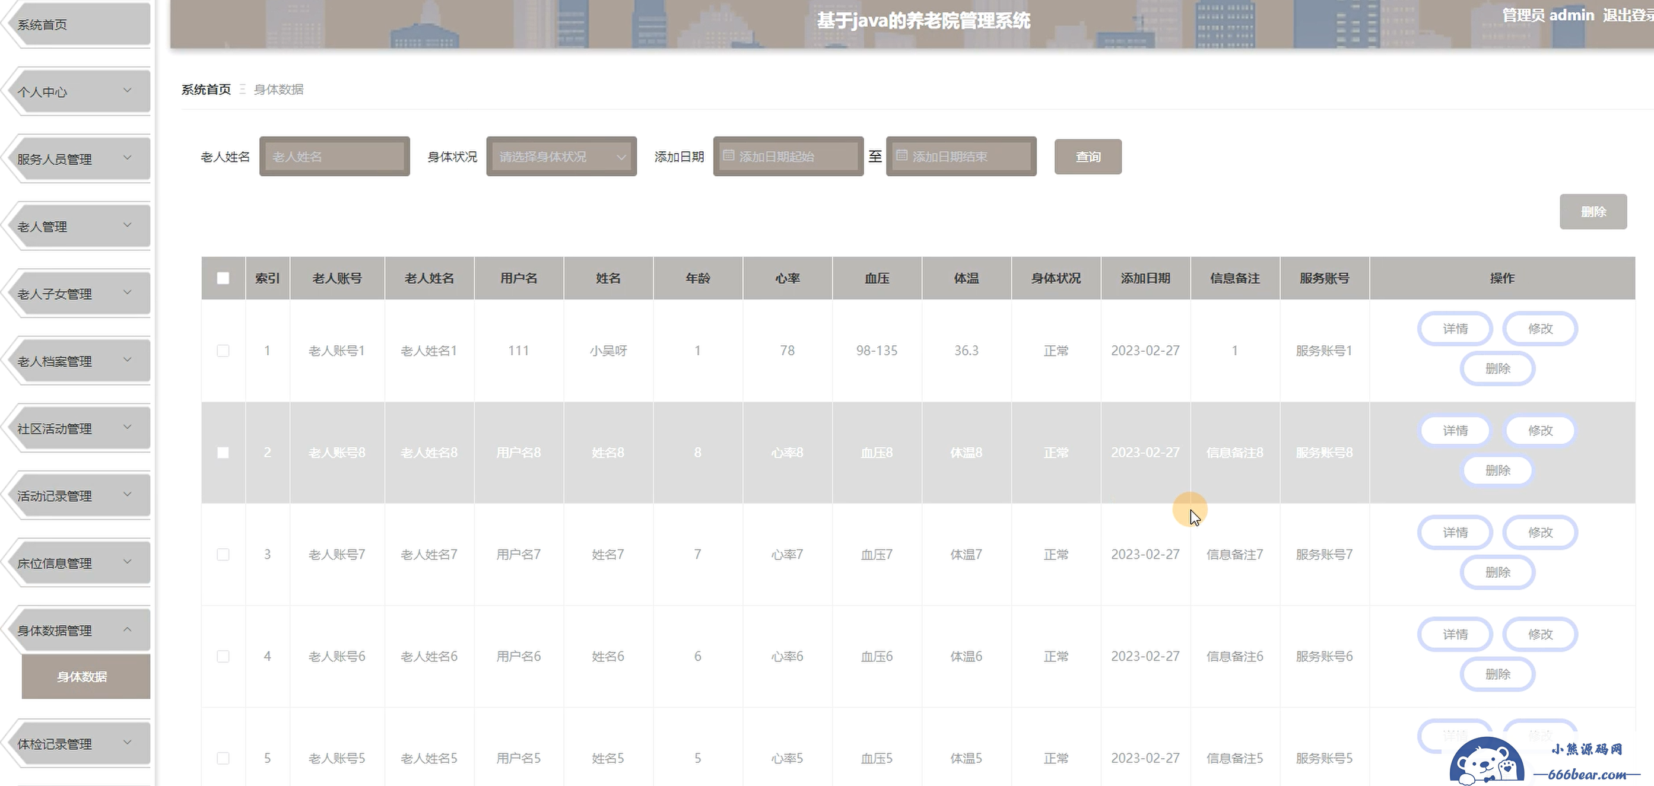Click calendar icon in start date field
Viewport: 1654px width, 786px height.
point(728,155)
